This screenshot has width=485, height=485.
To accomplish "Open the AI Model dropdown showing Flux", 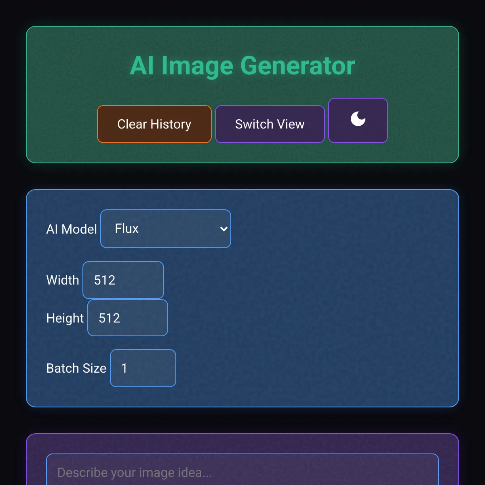I will pos(166,229).
